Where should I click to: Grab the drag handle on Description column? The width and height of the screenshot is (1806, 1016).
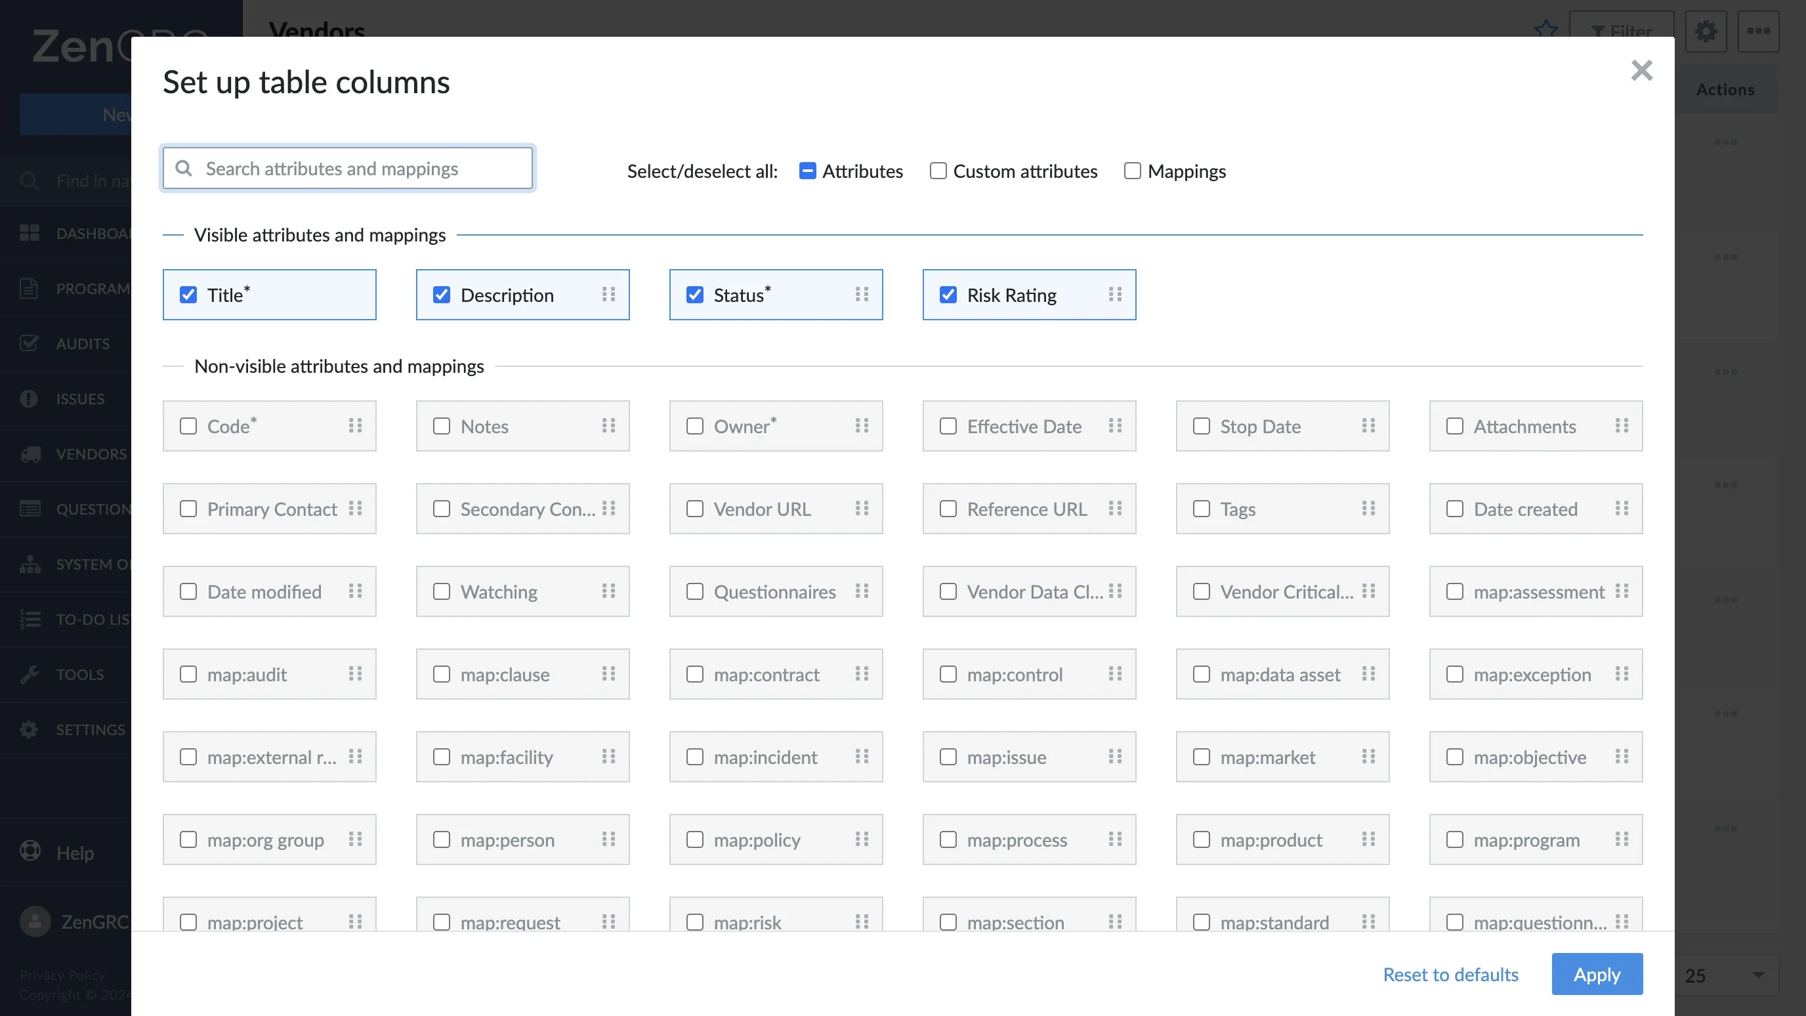point(608,295)
